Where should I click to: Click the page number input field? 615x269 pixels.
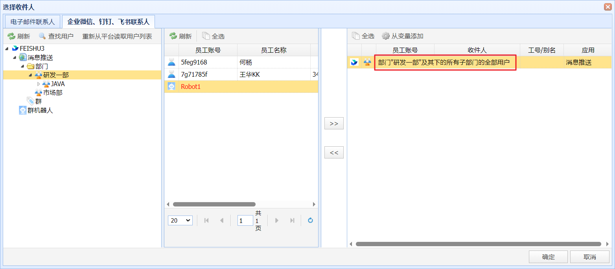click(x=245, y=221)
